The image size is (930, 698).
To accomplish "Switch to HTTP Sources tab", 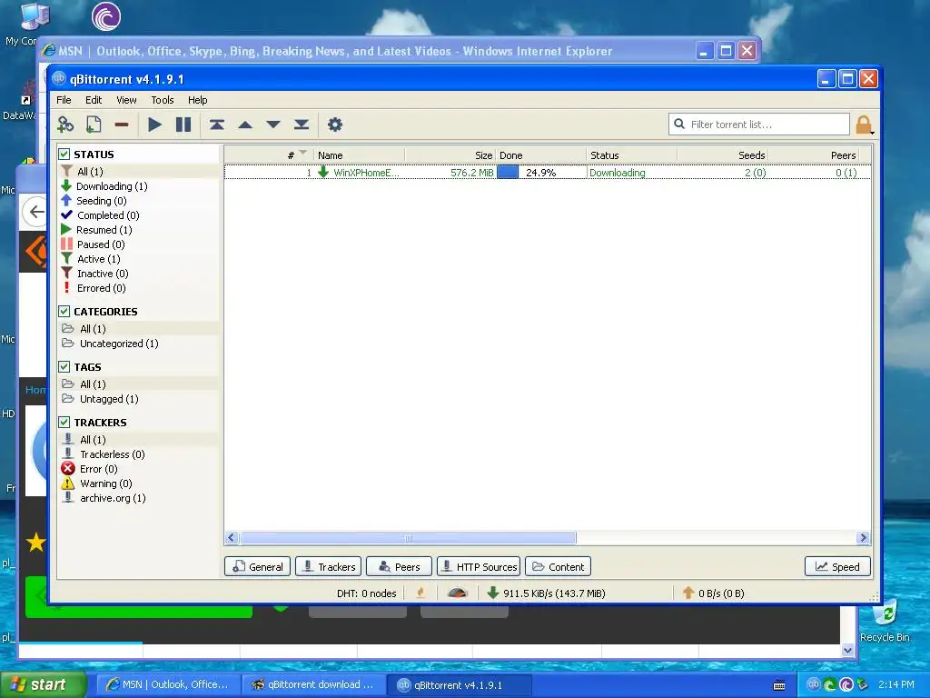I will tap(479, 567).
